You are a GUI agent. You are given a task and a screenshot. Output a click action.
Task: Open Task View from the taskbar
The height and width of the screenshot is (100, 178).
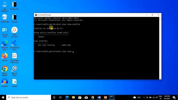click(x=60, y=97)
